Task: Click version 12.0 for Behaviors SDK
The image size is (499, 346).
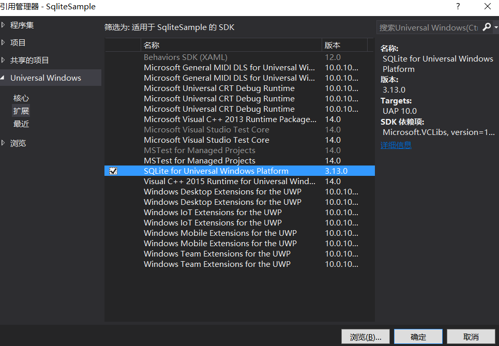Action: point(332,57)
